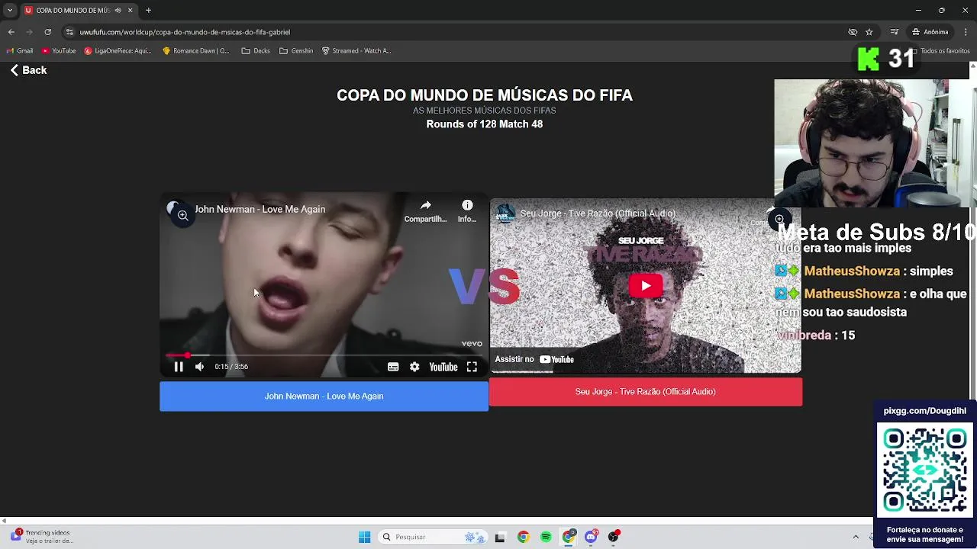Click "Assistir no YouTube" on the right video
The width and height of the screenshot is (977, 549).
tap(534, 359)
